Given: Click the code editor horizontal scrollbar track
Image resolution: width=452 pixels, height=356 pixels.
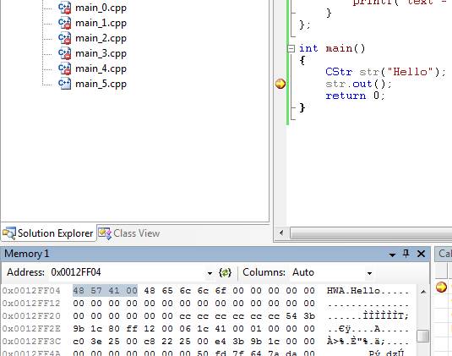Looking at the screenshot, I should (371, 233).
